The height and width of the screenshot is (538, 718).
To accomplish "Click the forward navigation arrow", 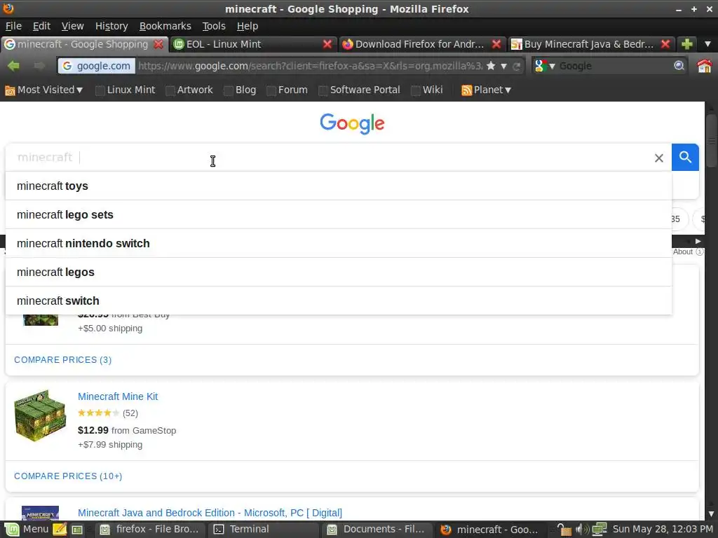I will coord(39,66).
